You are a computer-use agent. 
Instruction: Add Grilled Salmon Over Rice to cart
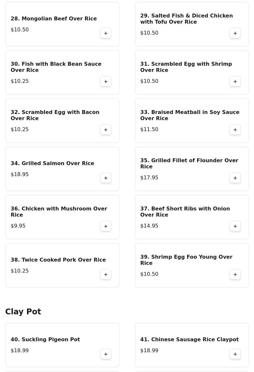[x=106, y=178]
